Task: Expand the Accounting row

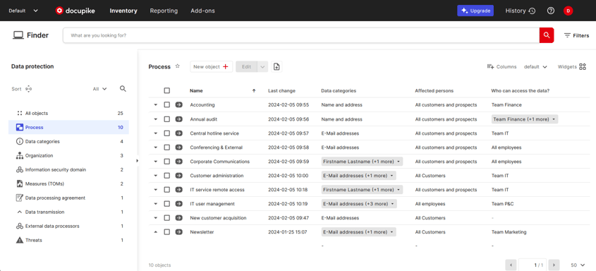Action: (x=155, y=105)
